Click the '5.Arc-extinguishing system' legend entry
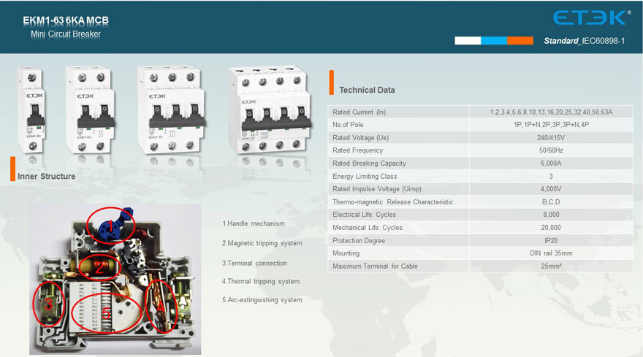Image resolution: width=643 pixels, height=357 pixels. [x=262, y=300]
